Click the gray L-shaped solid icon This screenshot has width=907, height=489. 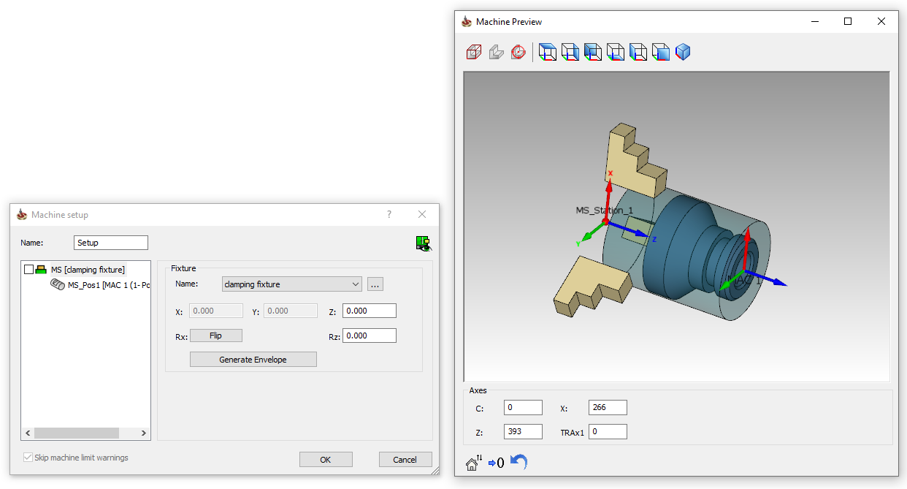pyautogui.click(x=496, y=52)
